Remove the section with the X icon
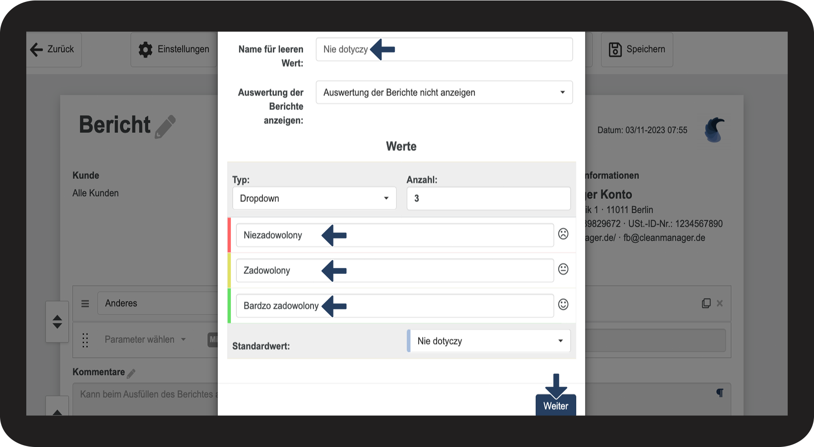The width and height of the screenshot is (814, 447). (x=720, y=303)
